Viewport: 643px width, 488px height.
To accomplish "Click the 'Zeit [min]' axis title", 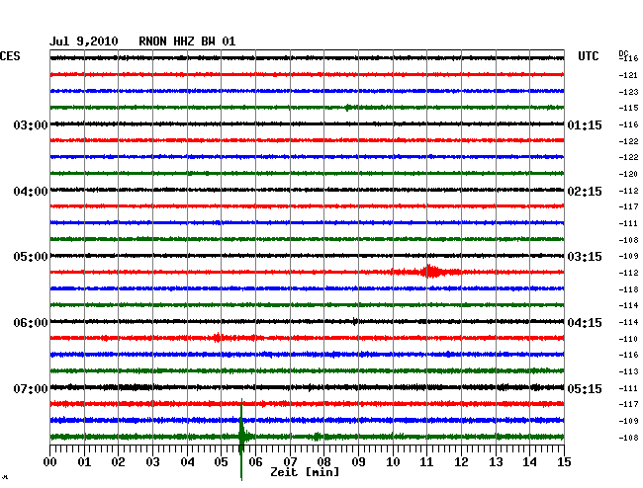I will (x=305, y=472).
